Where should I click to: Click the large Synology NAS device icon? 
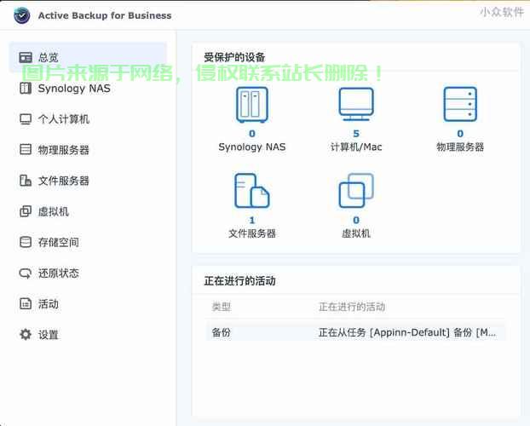click(x=252, y=105)
